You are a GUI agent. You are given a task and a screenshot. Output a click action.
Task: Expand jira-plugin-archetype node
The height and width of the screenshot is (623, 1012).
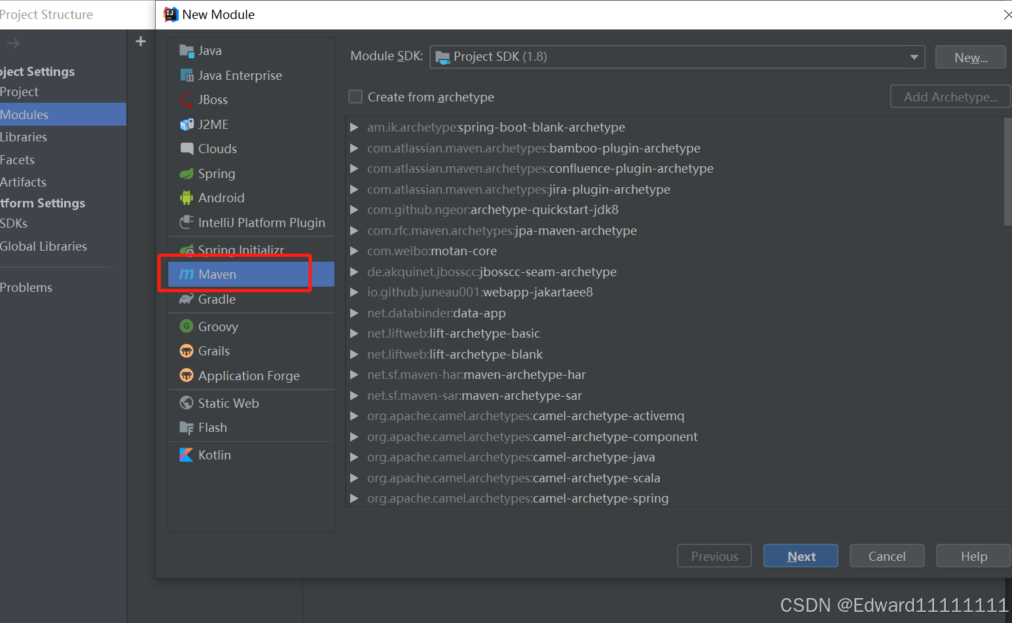pyautogui.click(x=354, y=189)
